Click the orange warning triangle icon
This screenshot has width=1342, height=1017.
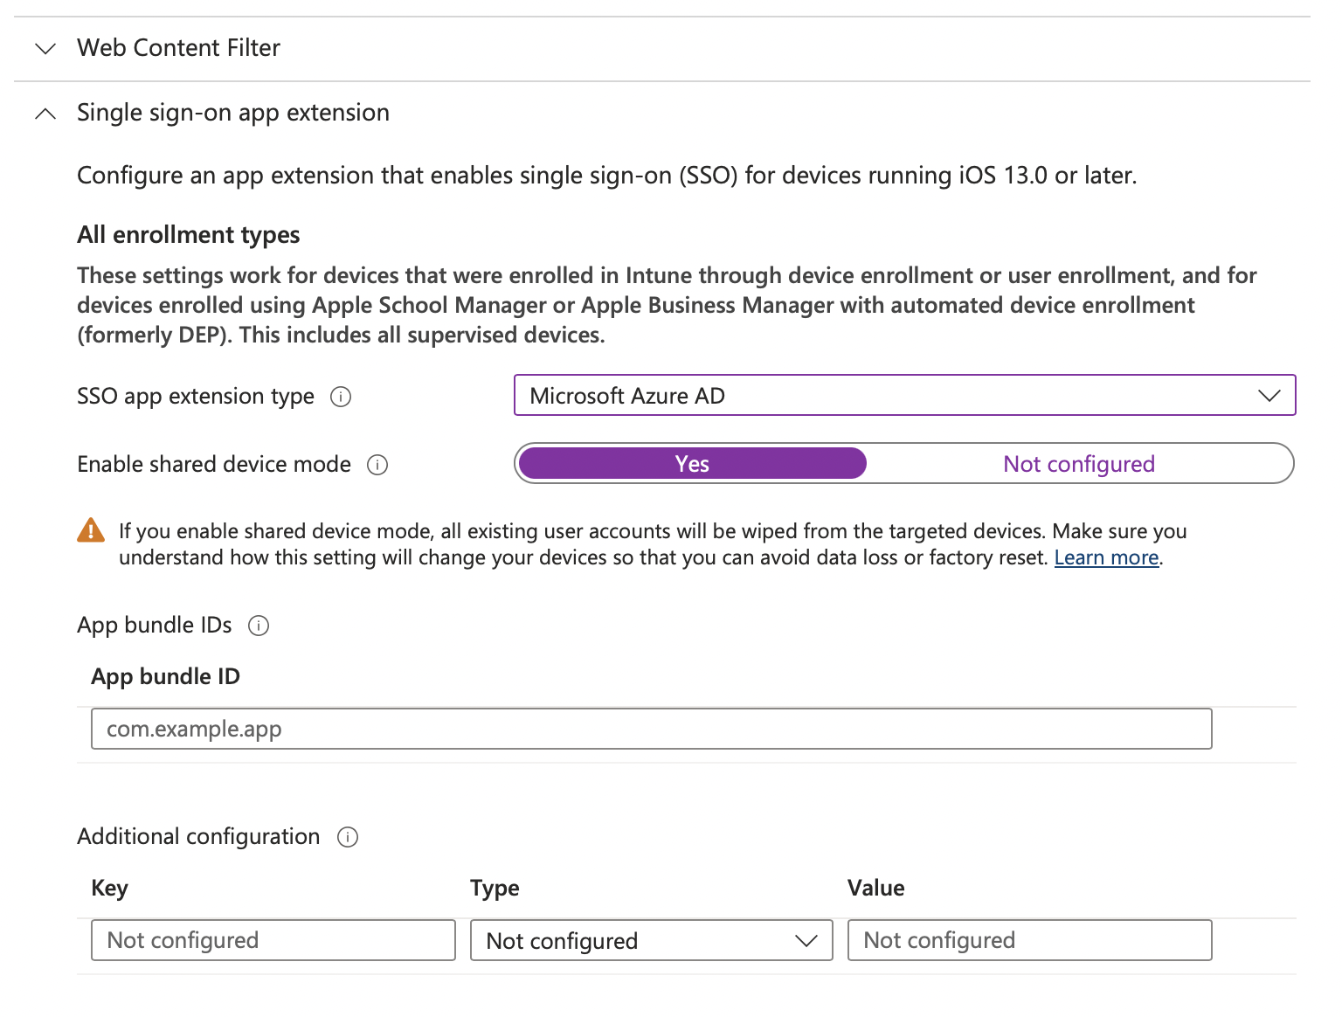(x=91, y=530)
